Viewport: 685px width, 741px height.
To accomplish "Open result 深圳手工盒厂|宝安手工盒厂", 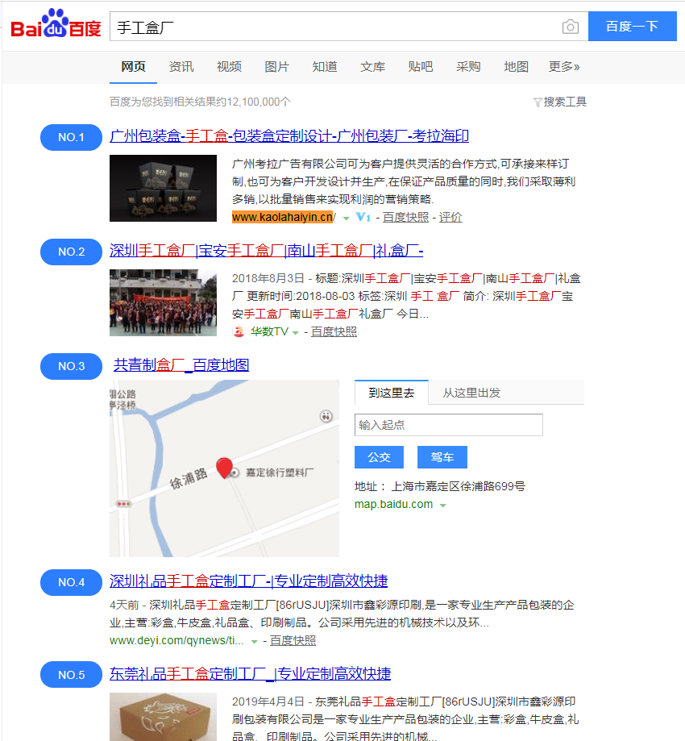I will click(267, 251).
